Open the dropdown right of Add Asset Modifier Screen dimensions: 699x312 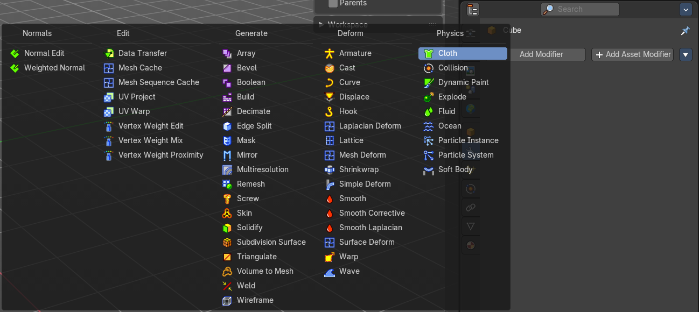(686, 54)
